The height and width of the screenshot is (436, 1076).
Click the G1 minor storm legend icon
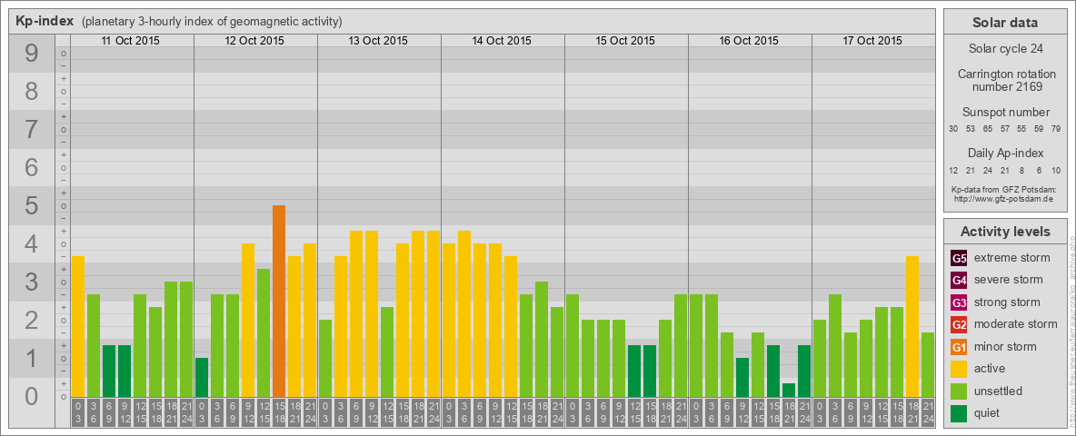pos(959,347)
